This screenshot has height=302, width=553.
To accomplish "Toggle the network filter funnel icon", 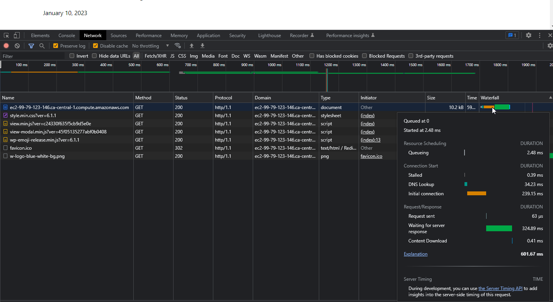I will [x=31, y=46].
